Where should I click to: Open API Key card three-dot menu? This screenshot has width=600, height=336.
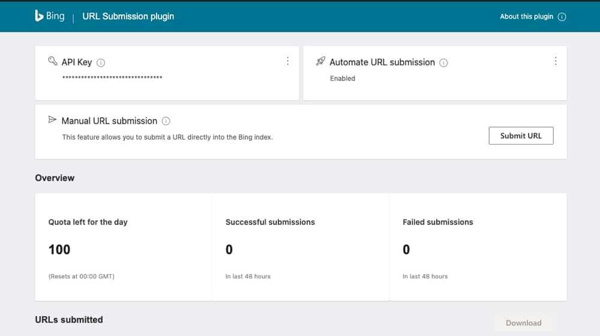tap(288, 61)
